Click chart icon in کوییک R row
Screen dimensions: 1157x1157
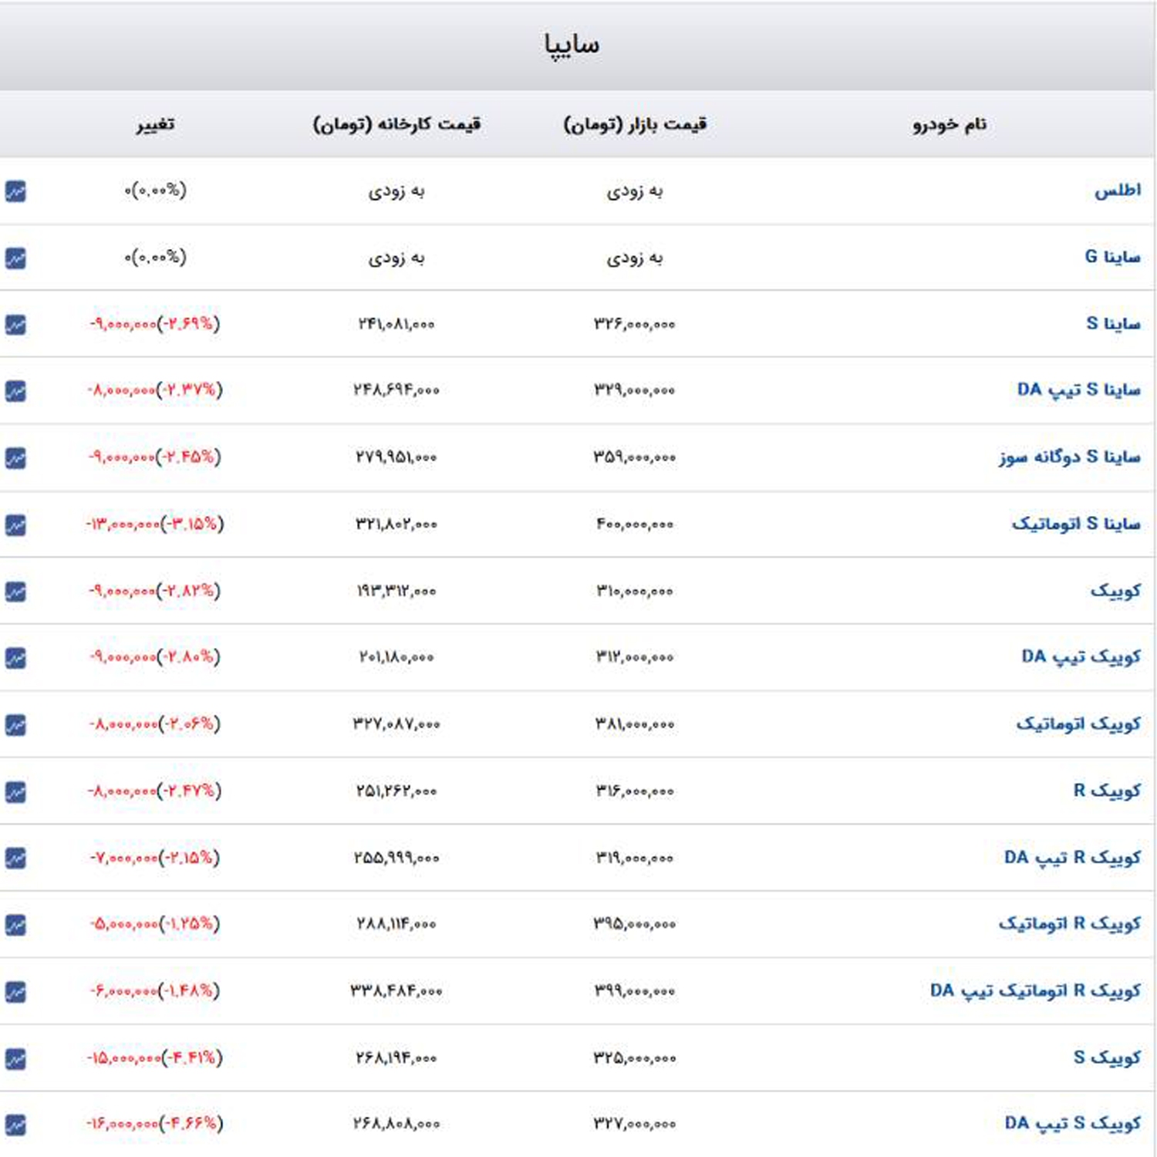pos(15,791)
